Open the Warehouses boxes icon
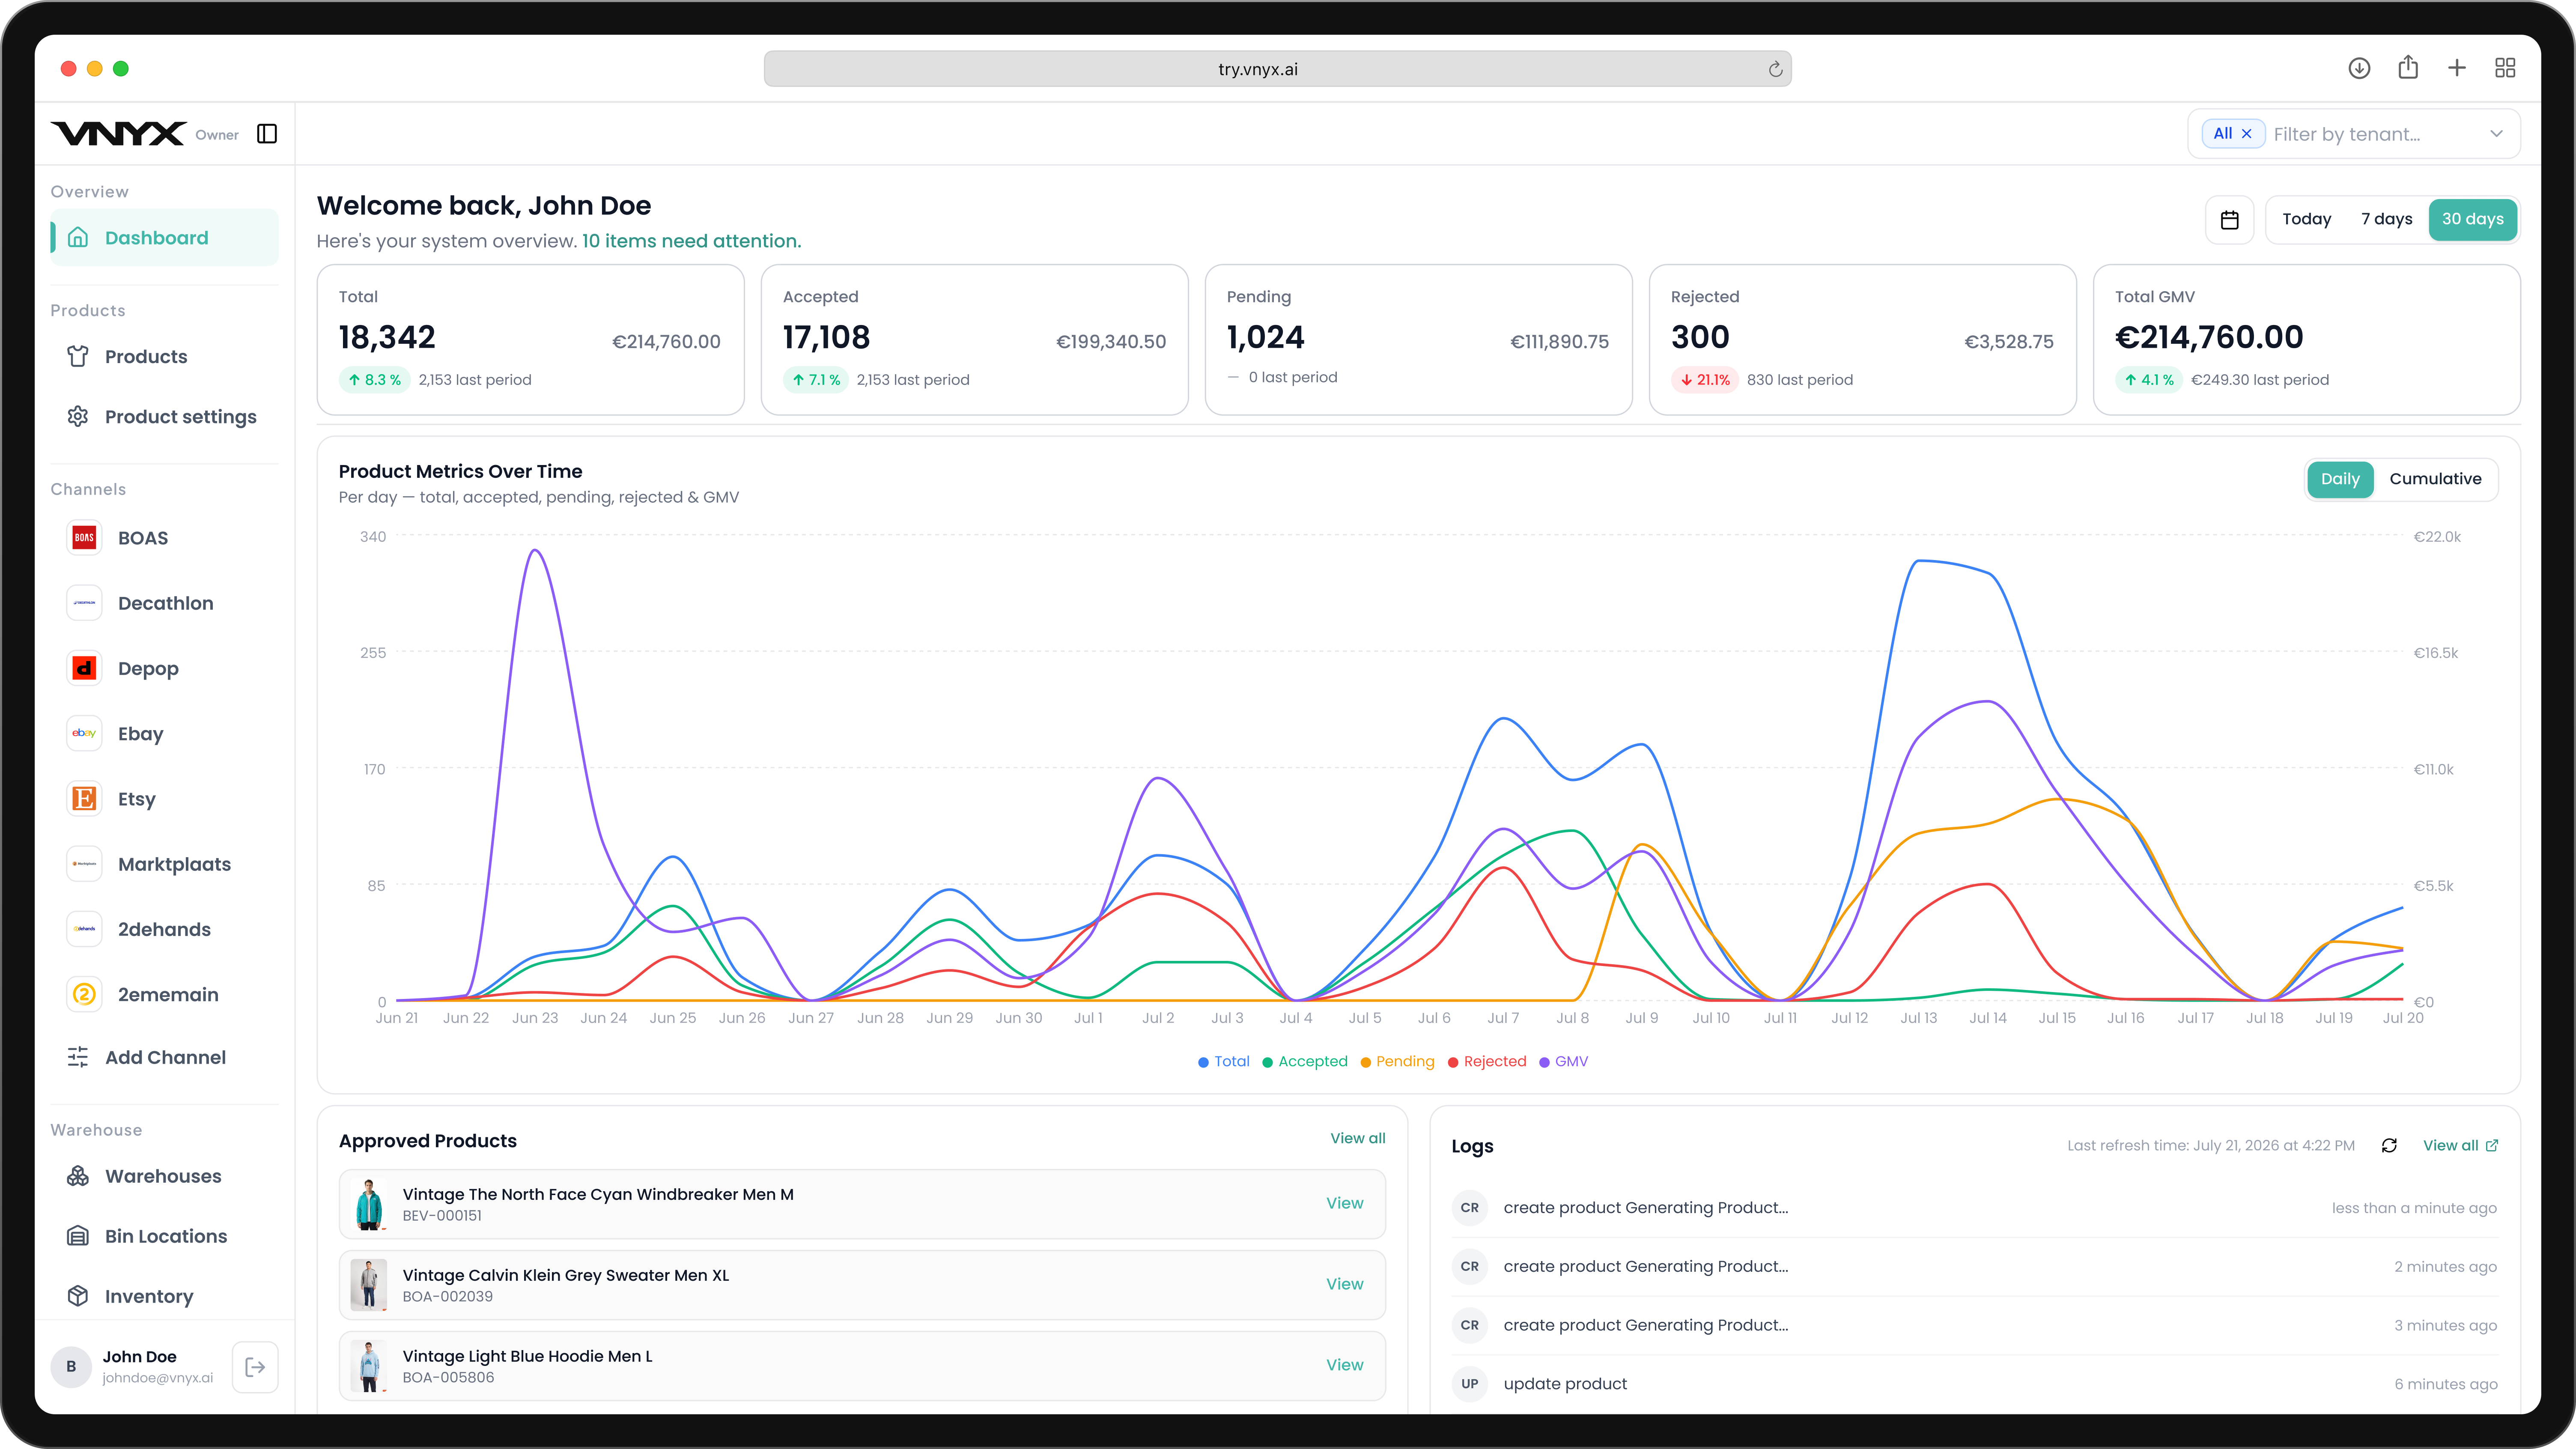Viewport: 2576px width, 1449px height. (78, 1176)
